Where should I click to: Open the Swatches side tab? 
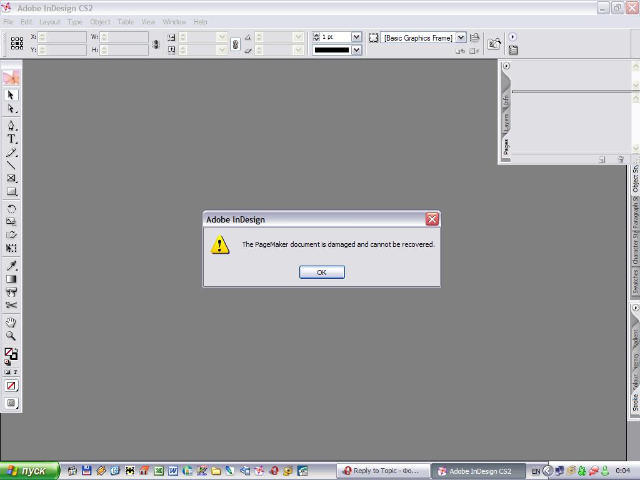point(635,281)
